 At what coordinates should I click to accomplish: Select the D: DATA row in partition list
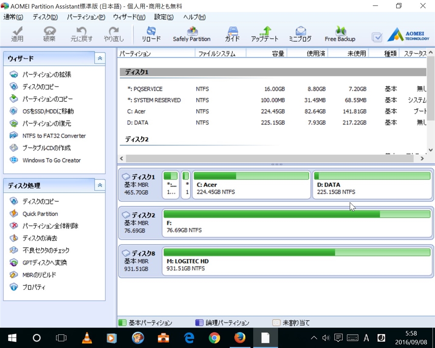coord(273,123)
